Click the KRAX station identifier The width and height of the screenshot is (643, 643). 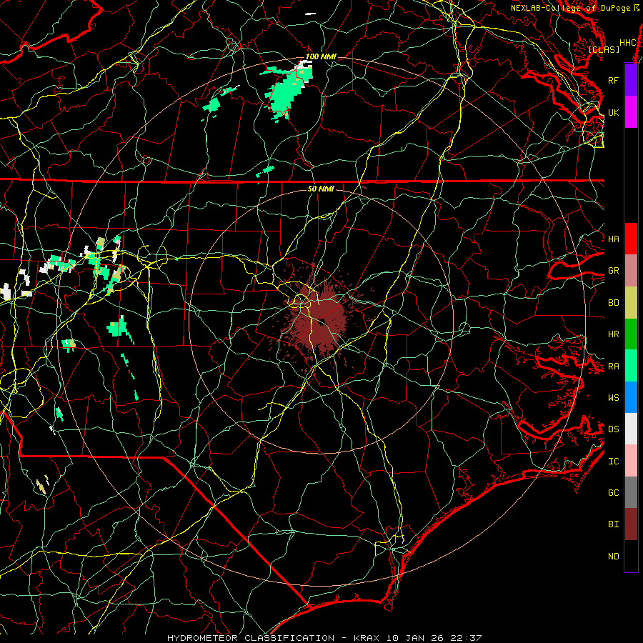click(367, 638)
